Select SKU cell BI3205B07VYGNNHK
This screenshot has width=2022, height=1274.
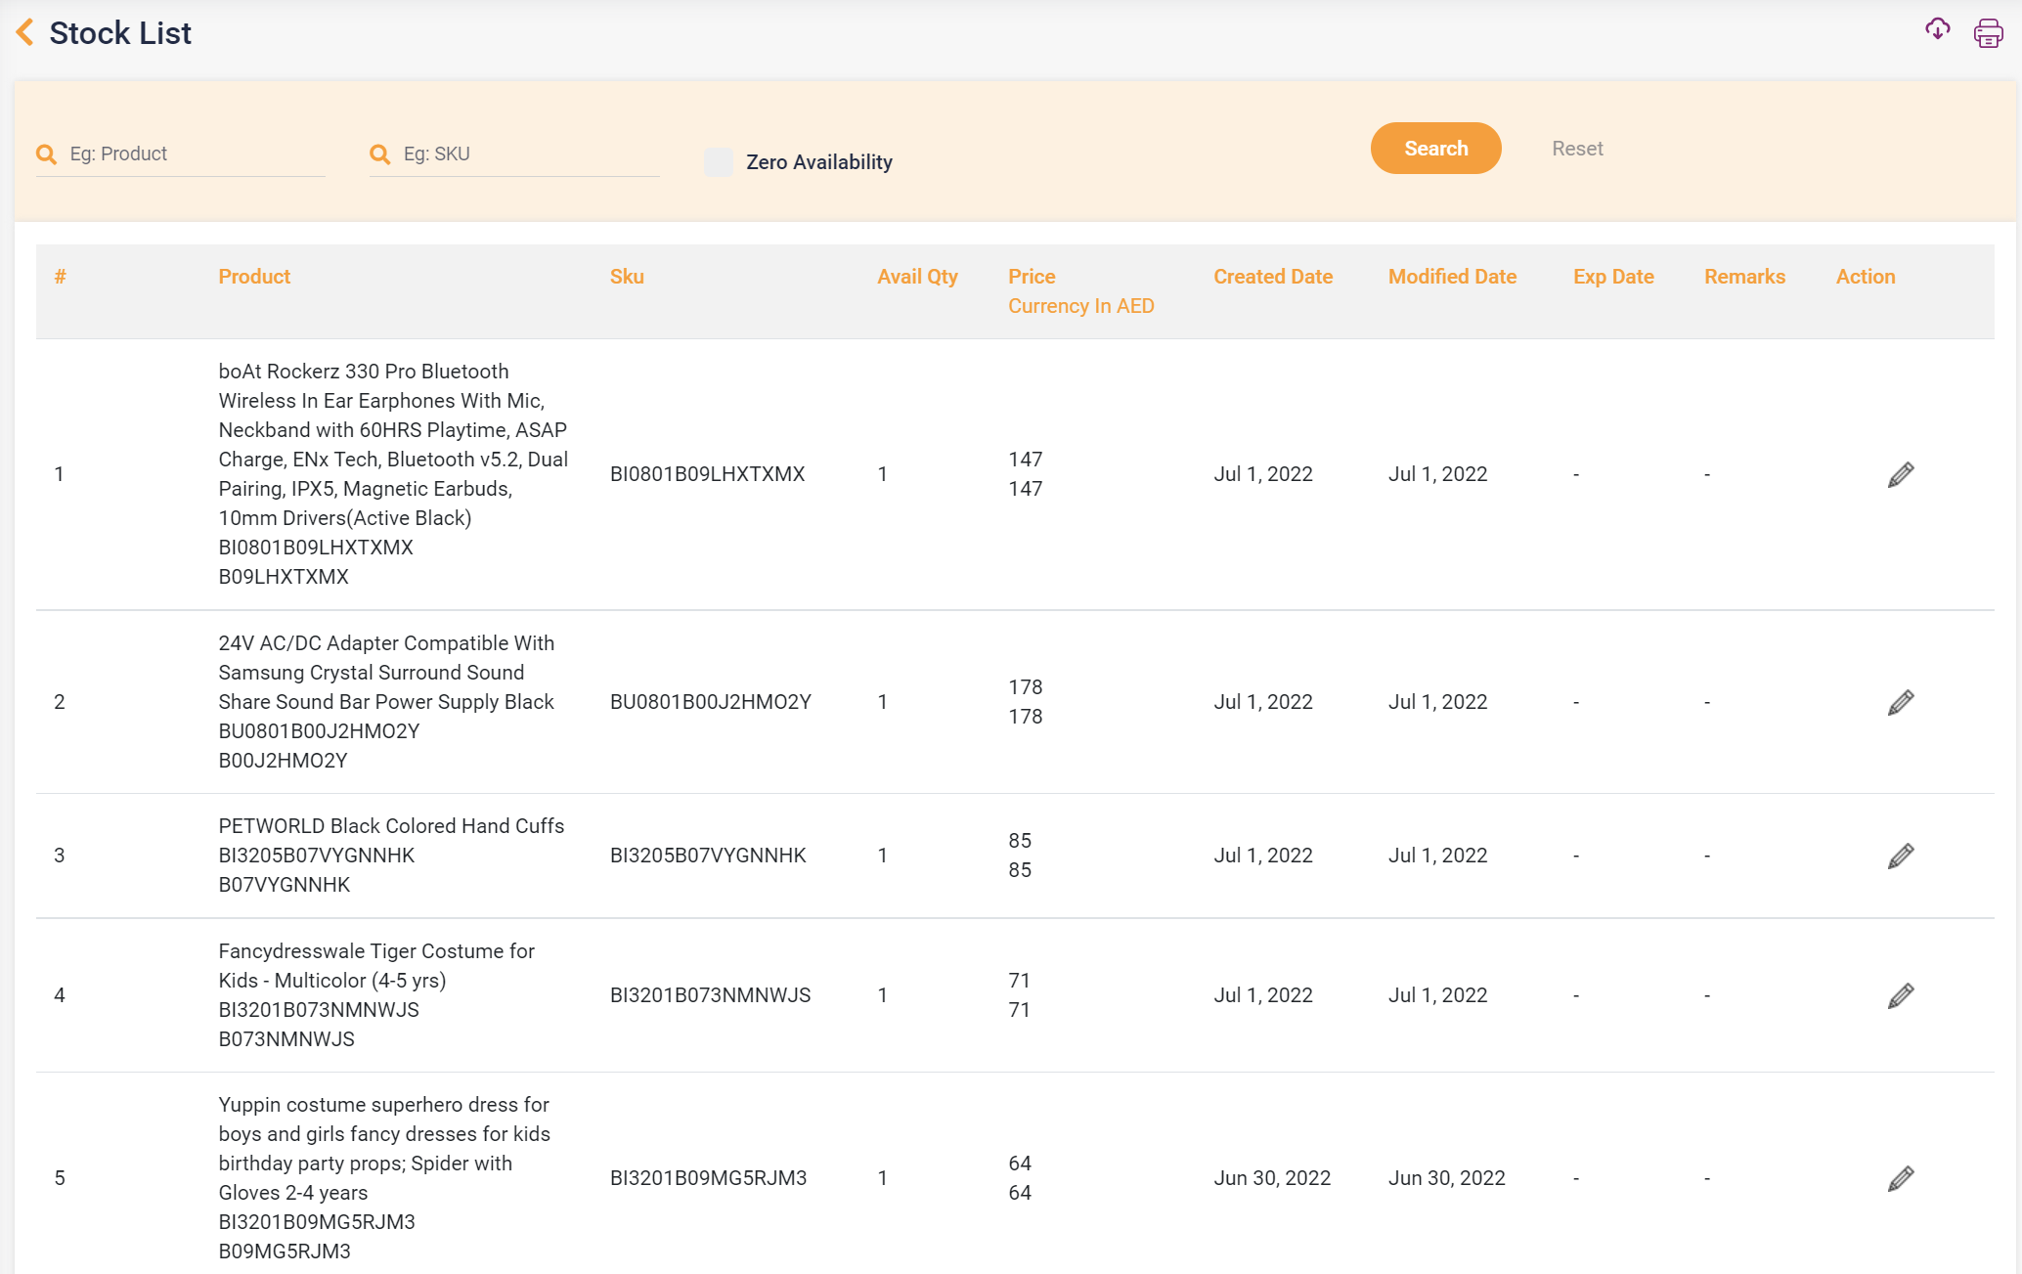pyautogui.click(x=708, y=856)
